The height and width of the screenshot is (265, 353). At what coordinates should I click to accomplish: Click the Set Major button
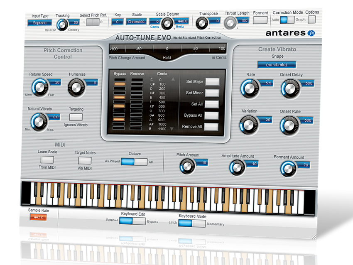[212, 81]
